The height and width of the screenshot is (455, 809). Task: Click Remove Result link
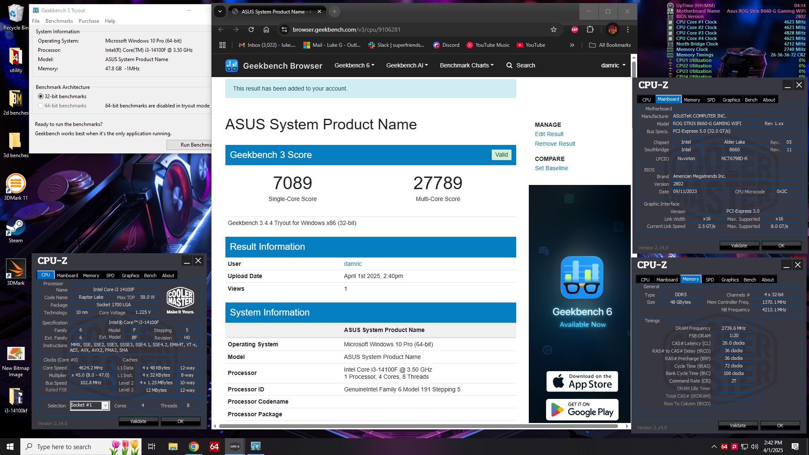(x=555, y=144)
